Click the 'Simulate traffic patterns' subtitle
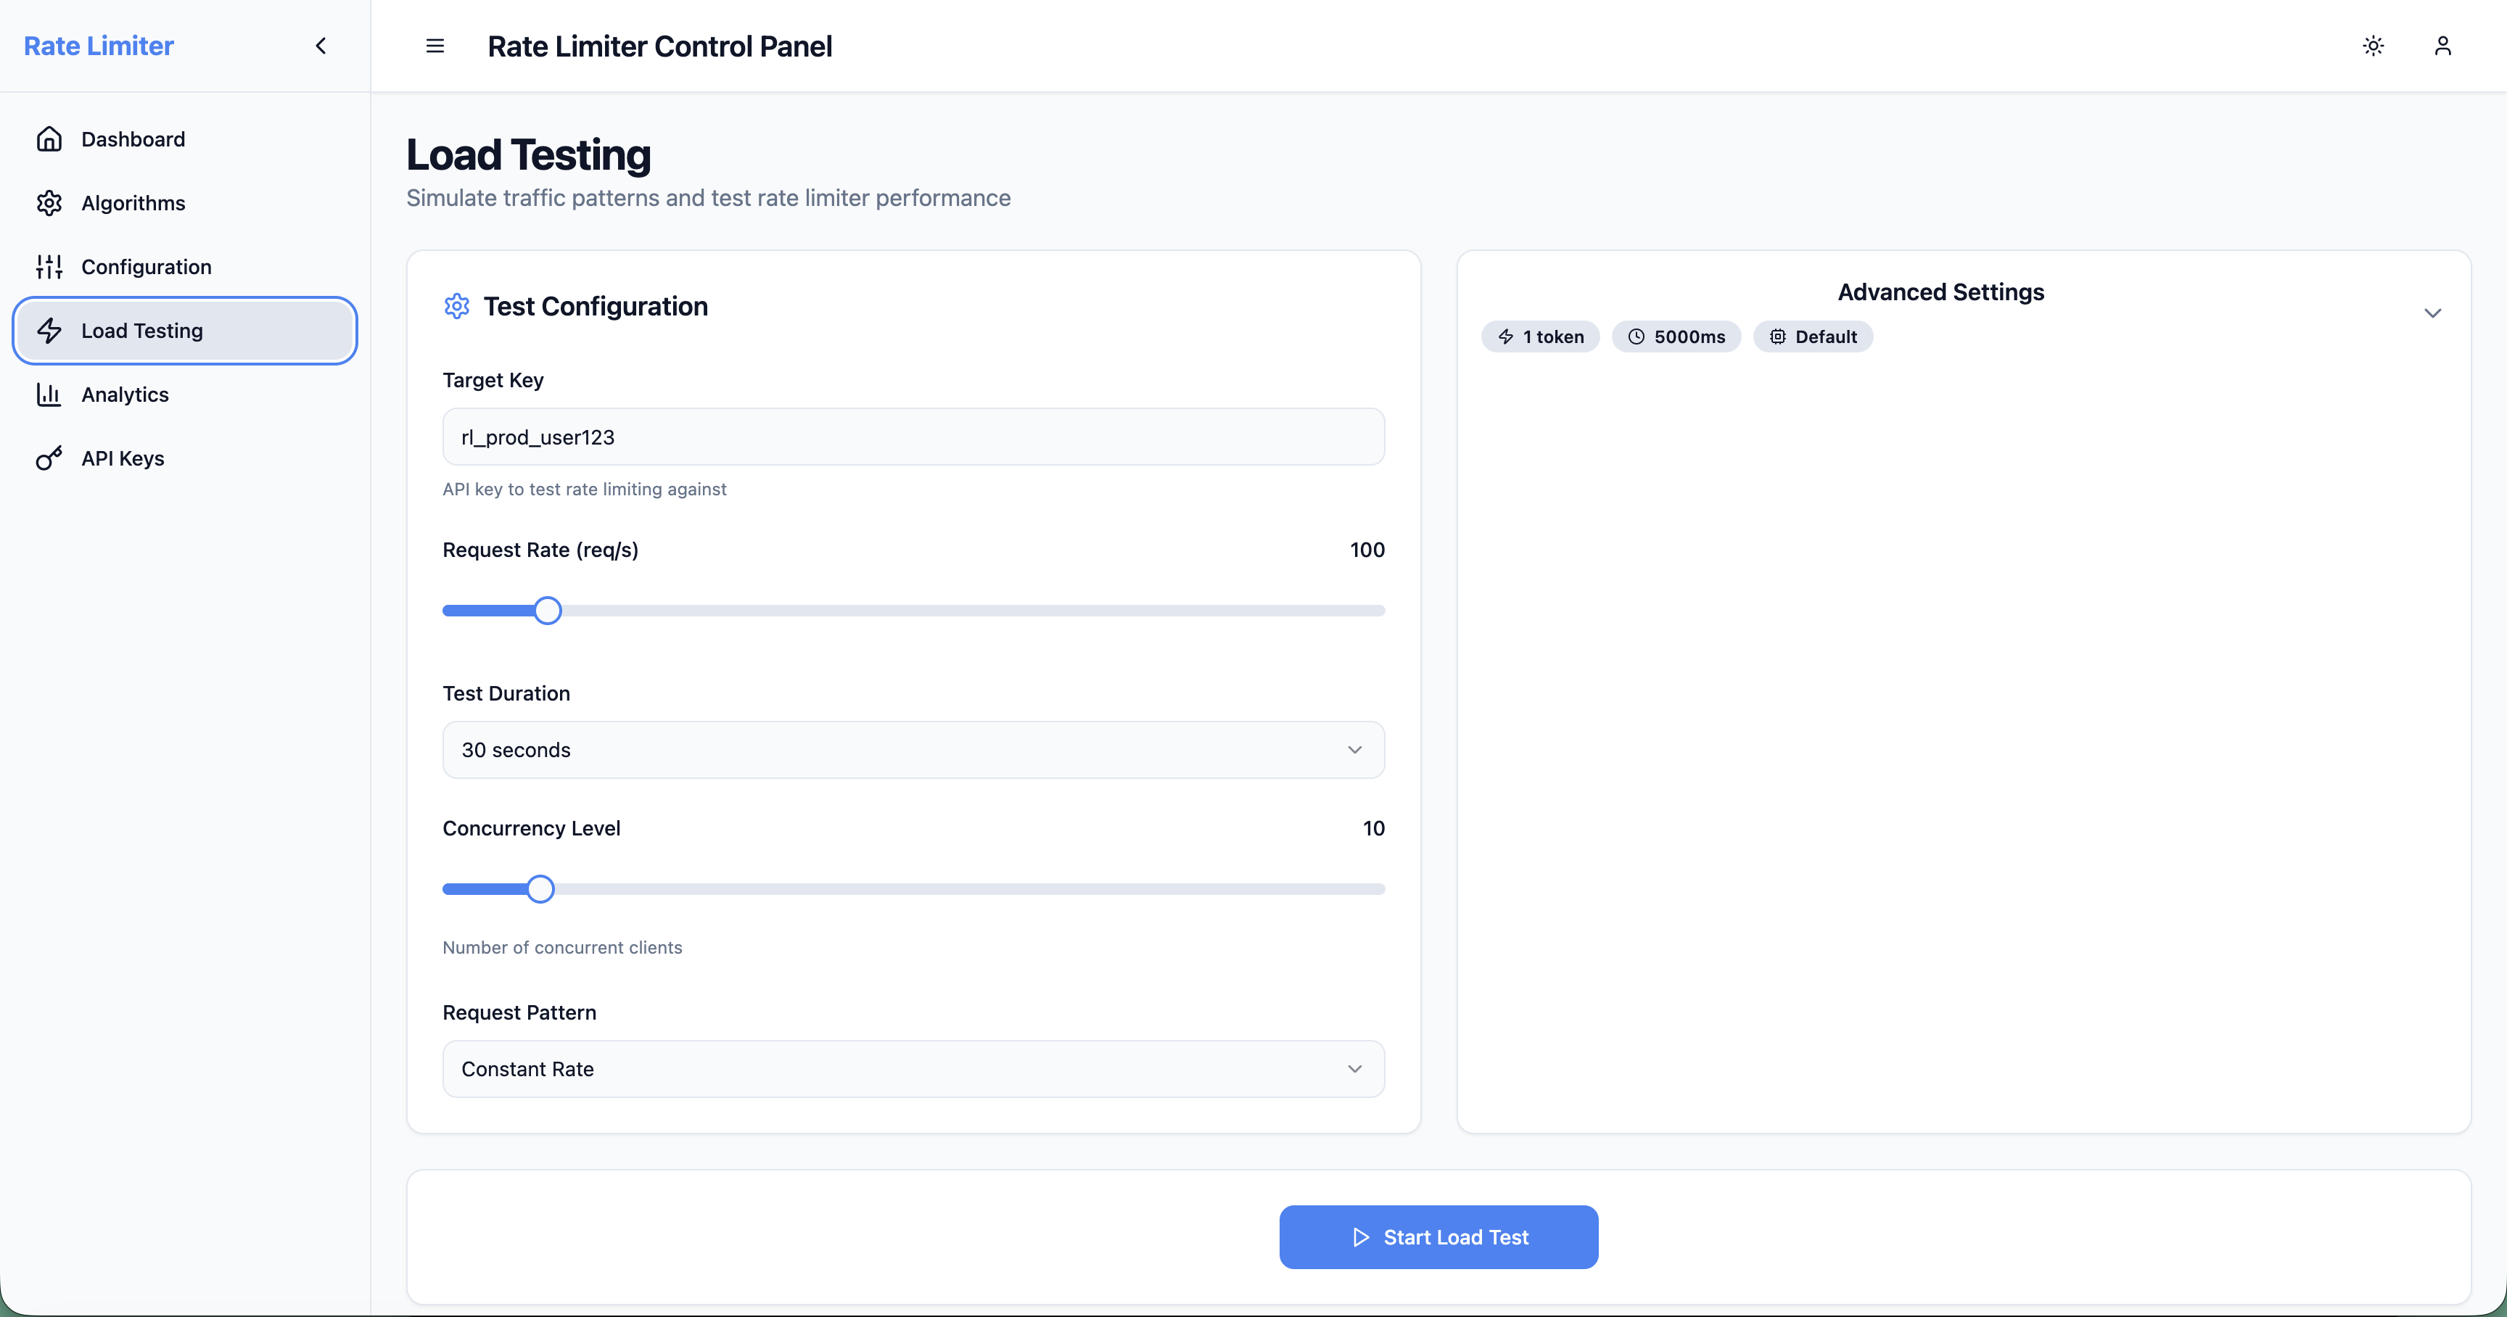Viewport: 2507px width, 1317px height. click(x=707, y=199)
